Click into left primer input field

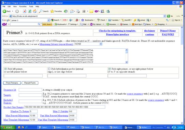(23, 76)
